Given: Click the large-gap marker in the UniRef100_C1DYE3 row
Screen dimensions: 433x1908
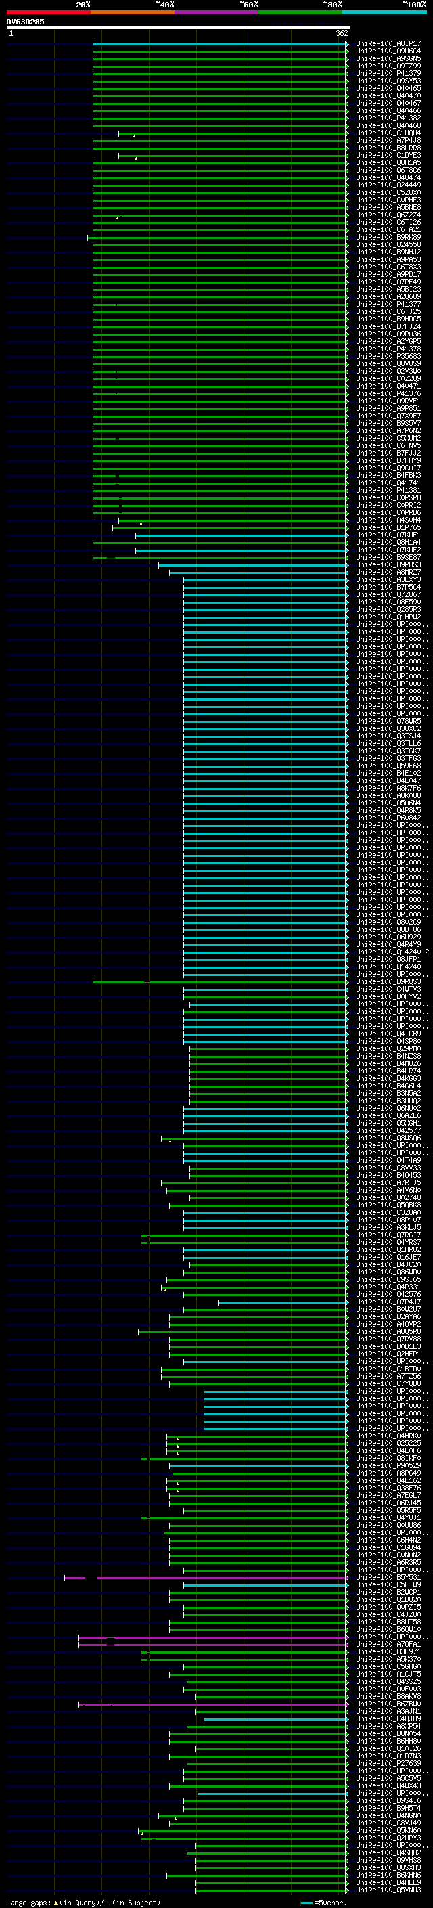Looking at the screenshot, I should [x=136, y=158].
